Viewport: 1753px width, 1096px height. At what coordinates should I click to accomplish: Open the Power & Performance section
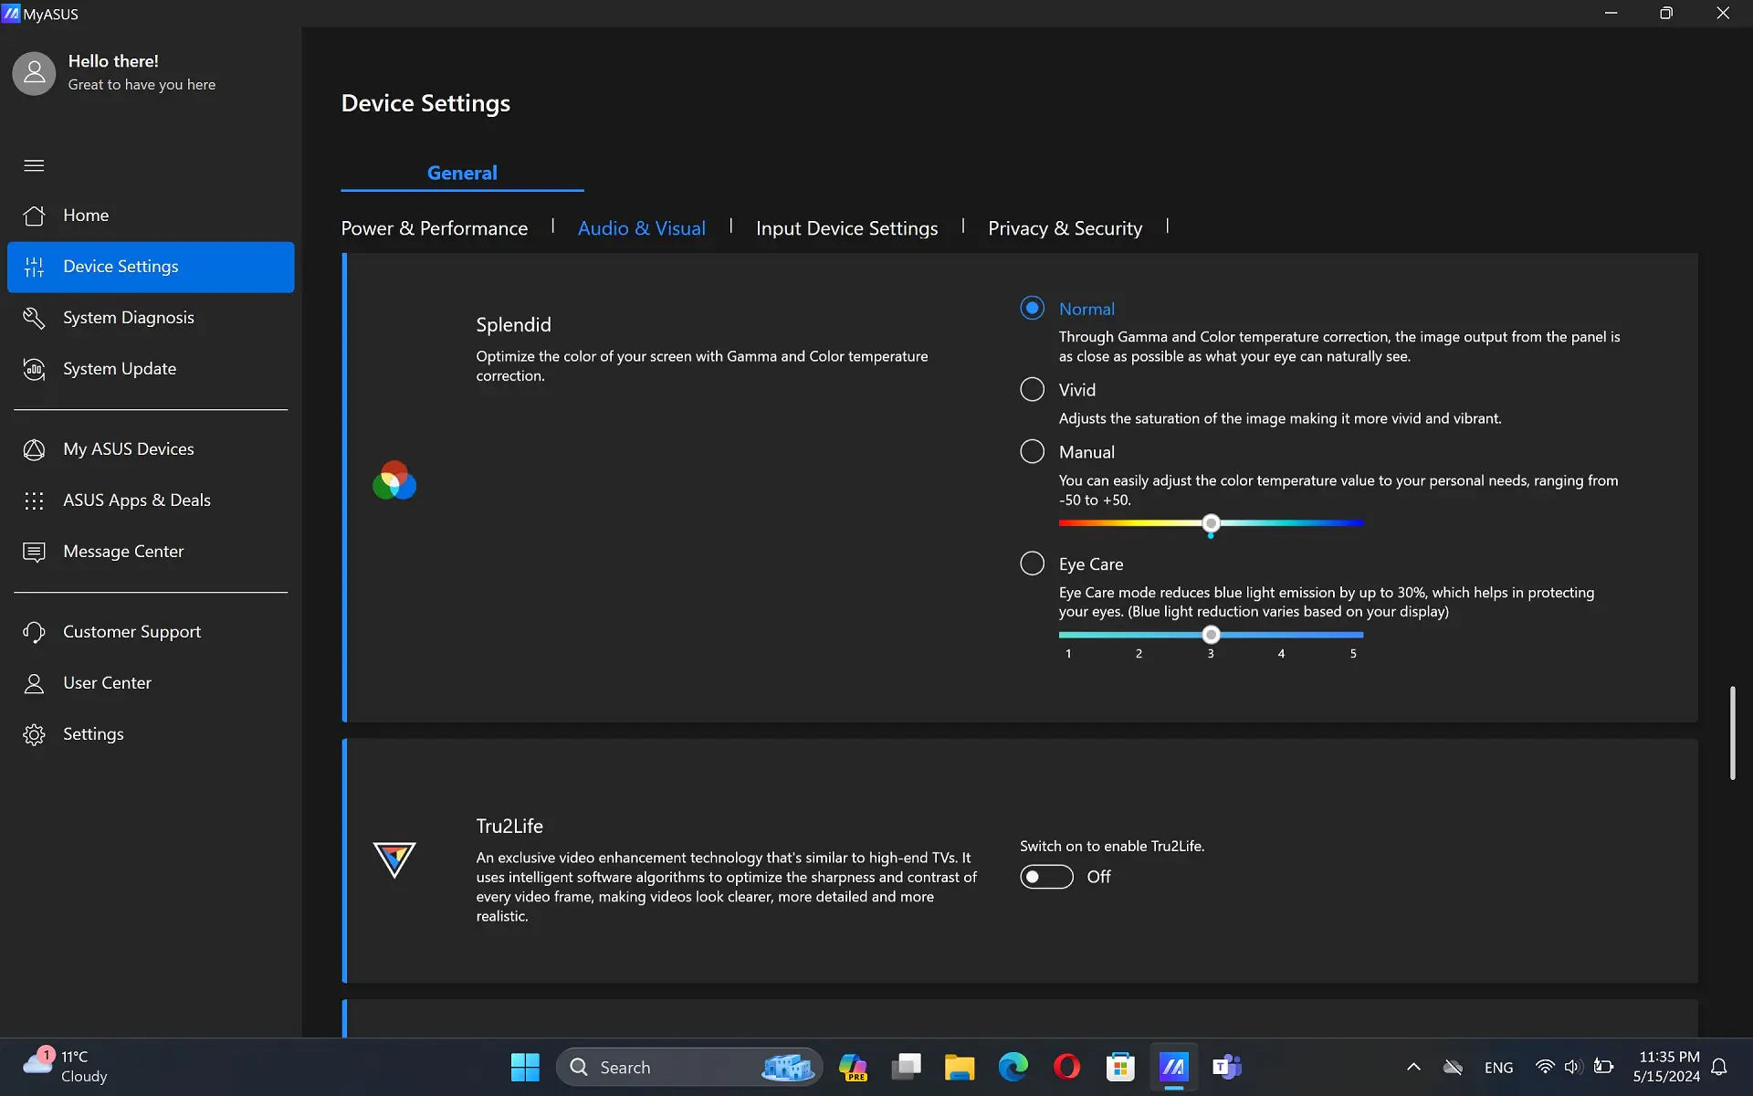pyautogui.click(x=435, y=228)
